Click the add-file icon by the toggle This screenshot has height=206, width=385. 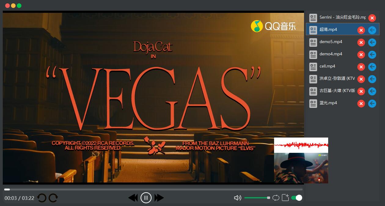285,197
